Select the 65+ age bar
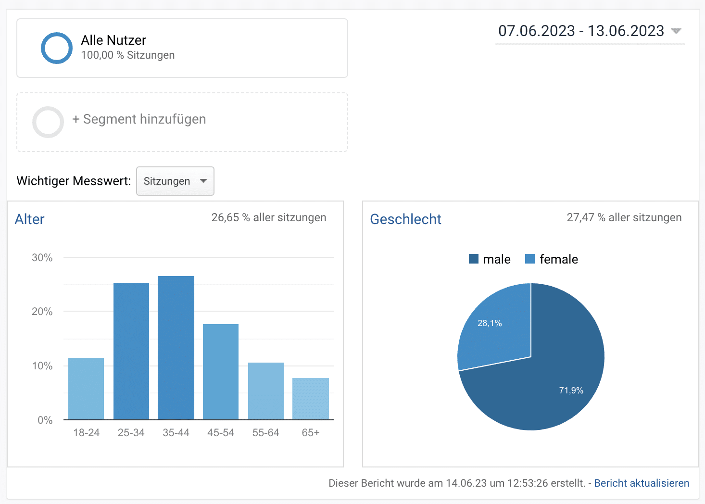The width and height of the screenshot is (705, 504). pyautogui.click(x=311, y=399)
